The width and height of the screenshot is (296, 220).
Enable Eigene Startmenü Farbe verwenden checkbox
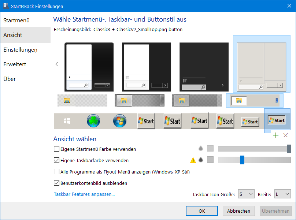(x=56, y=149)
